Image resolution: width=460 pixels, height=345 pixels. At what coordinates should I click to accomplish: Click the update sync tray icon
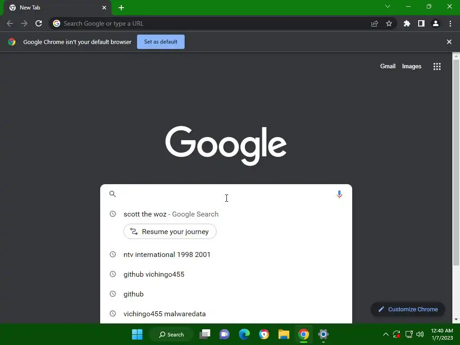[397, 334]
